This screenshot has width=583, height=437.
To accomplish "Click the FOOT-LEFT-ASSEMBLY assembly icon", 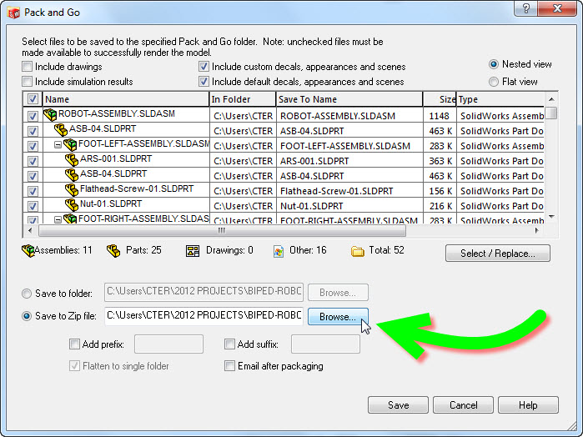I will (70, 144).
